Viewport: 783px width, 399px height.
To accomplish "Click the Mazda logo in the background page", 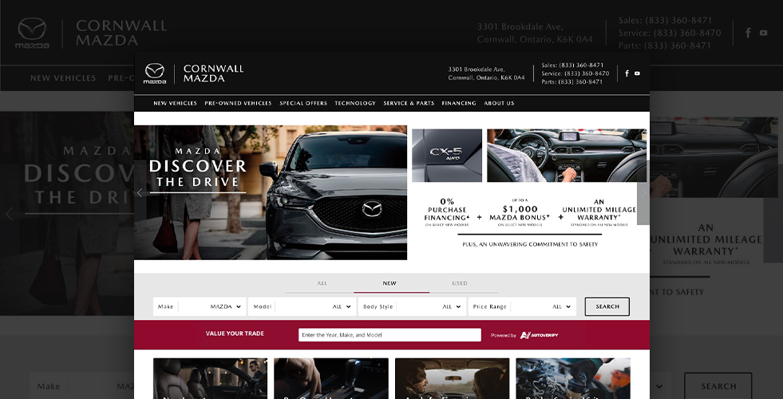I will tap(33, 33).
